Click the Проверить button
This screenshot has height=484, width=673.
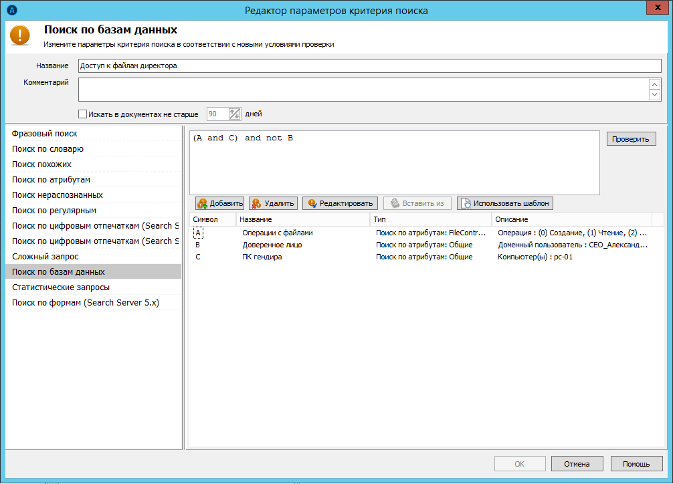631,139
